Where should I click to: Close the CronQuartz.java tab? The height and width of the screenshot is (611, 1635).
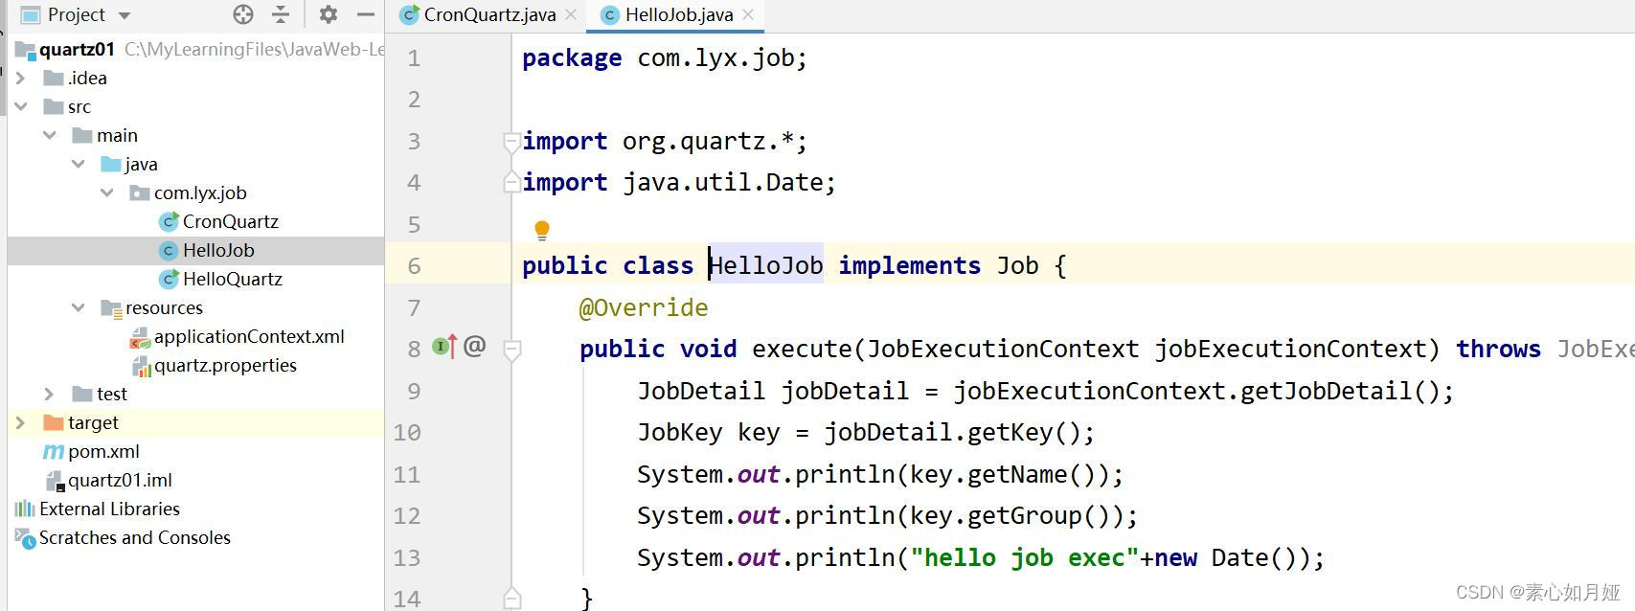point(571,14)
